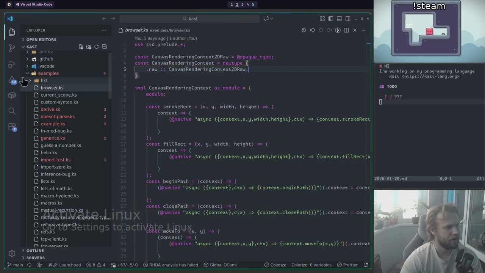Open Explorer views ellipsis menu
485x273 pixels.
pos(104,30)
